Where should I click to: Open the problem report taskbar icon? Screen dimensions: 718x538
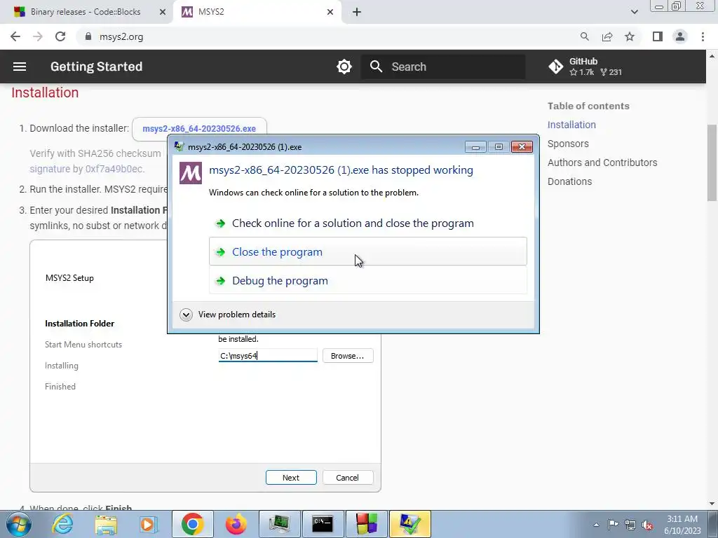pyautogui.click(x=409, y=524)
